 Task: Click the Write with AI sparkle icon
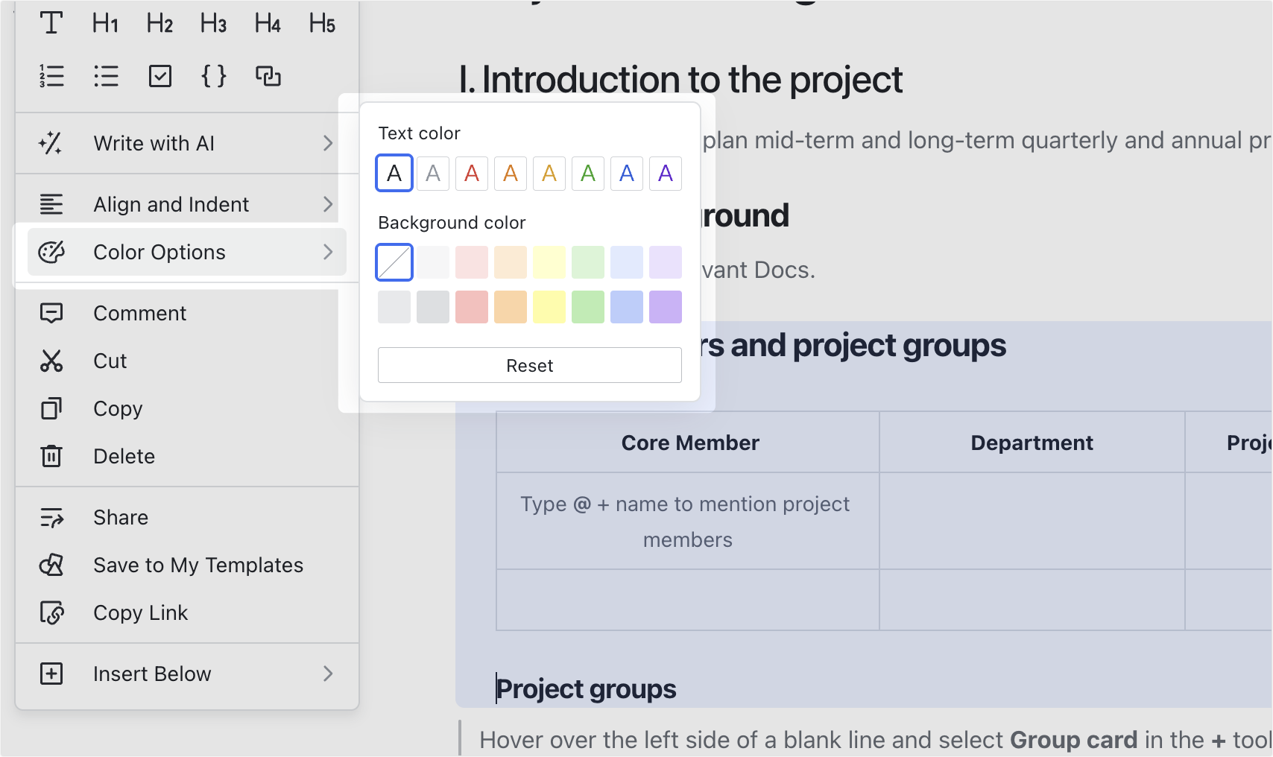[x=51, y=143]
